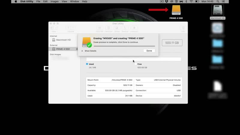Click the /Volumes/PRIME 4 SSD mount point value
Screen dimensions: 240x135
coord(122,80)
